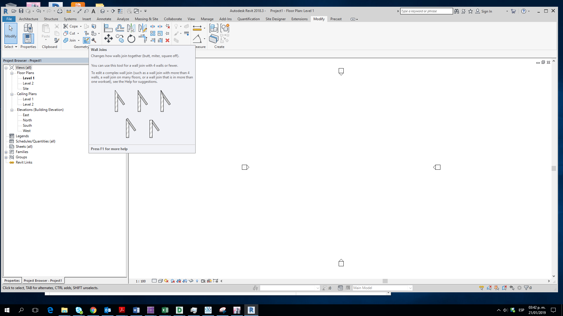563x316 pixels.
Task: Click the Wall Joins tool icon
Action: click(x=86, y=40)
